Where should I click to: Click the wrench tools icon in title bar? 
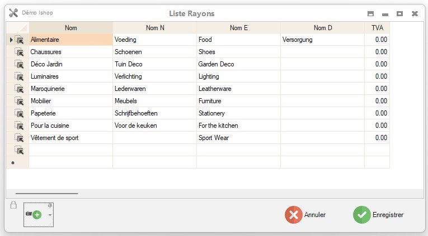pos(13,13)
